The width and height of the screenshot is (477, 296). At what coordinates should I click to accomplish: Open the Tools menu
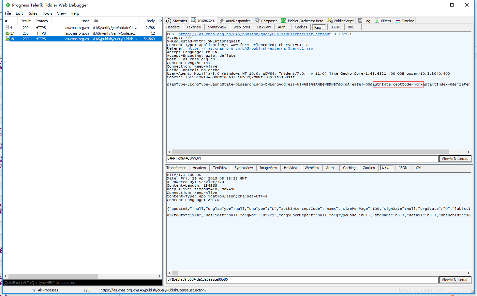(x=47, y=13)
